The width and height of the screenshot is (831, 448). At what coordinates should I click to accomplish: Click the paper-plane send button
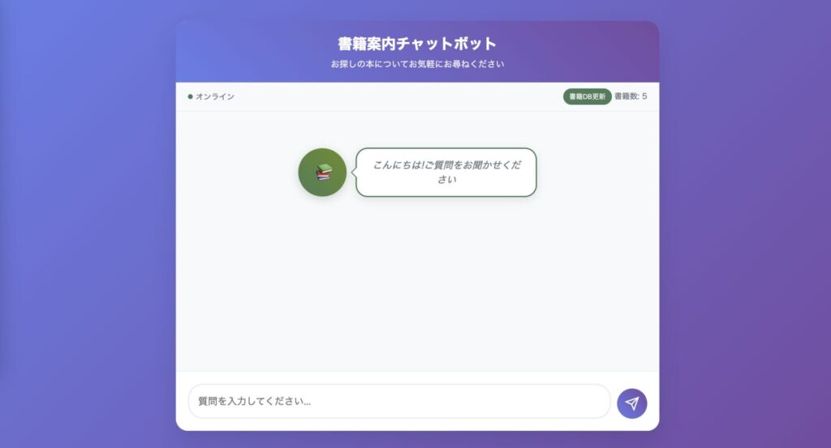point(631,403)
